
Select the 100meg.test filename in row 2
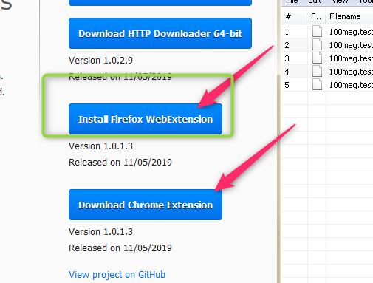(351, 45)
